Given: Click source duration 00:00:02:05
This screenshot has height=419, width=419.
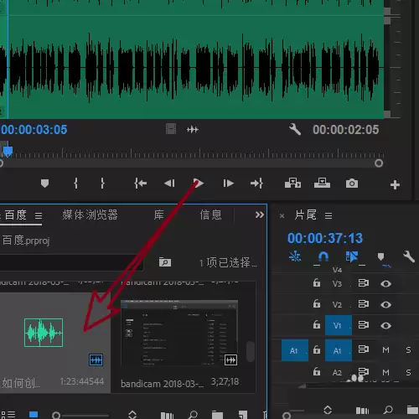Looking at the screenshot, I should pyautogui.click(x=346, y=130).
